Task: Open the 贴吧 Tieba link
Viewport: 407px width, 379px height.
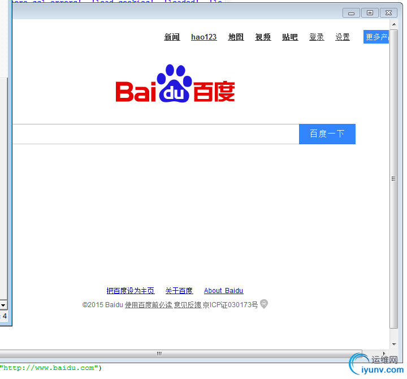Action: click(x=290, y=37)
